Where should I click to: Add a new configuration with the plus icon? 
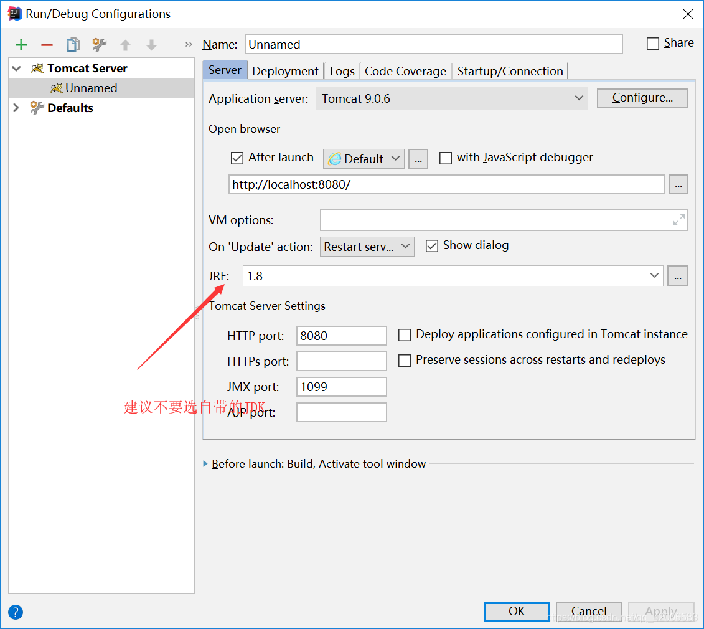click(x=21, y=45)
